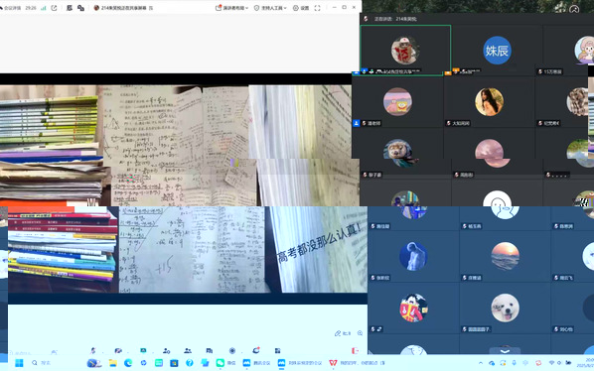Click the zoom magnifier icon in shared window
This screenshot has width=594, height=371.
point(360,333)
